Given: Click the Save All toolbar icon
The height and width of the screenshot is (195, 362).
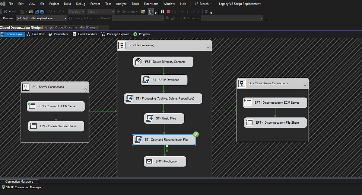Looking at the screenshot, I should coord(42,11).
